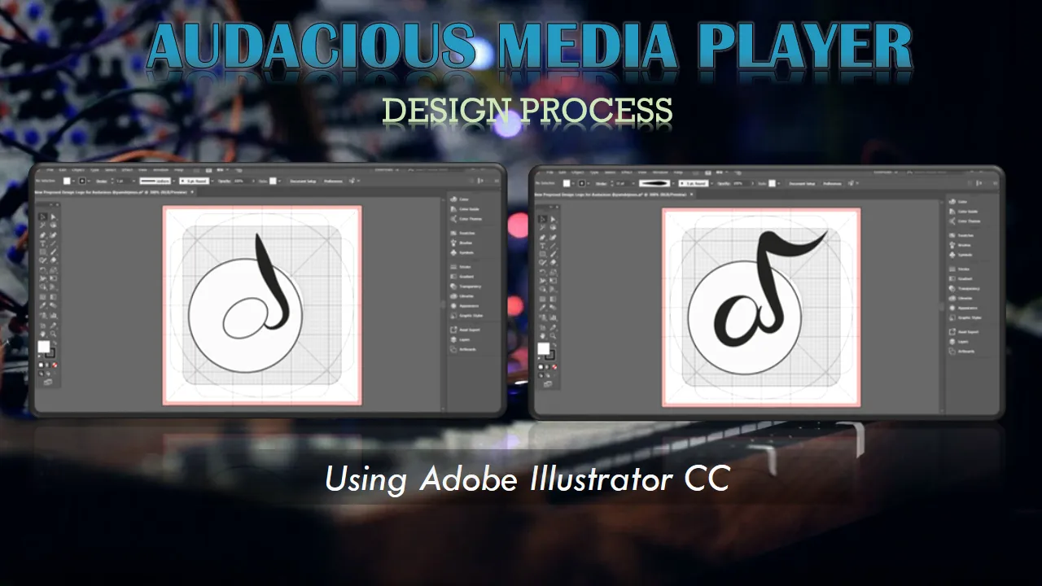Open the Layers panel in right window
The width and height of the screenshot is (1042, 586).
(x=960, y=342)
